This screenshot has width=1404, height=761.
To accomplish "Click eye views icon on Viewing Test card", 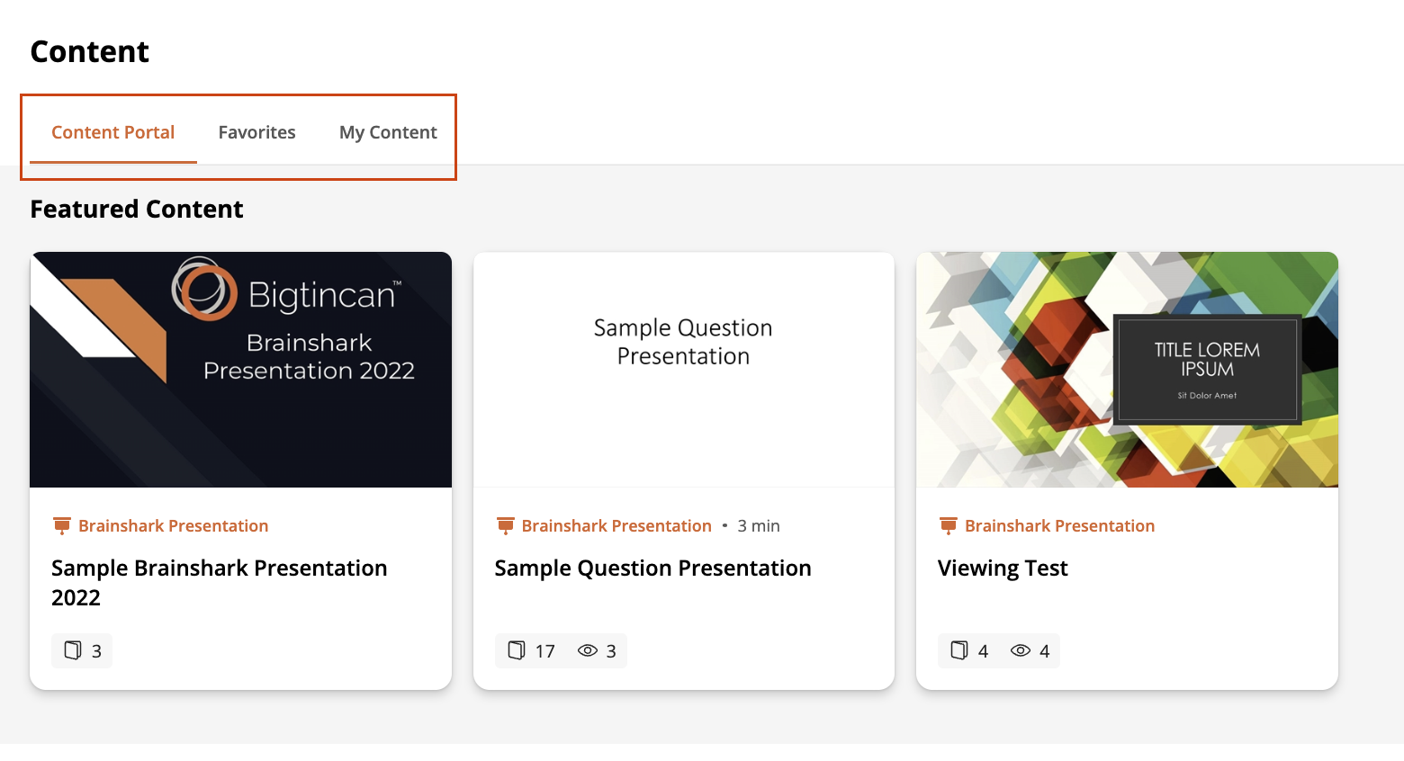I will tap(1021, 650).
